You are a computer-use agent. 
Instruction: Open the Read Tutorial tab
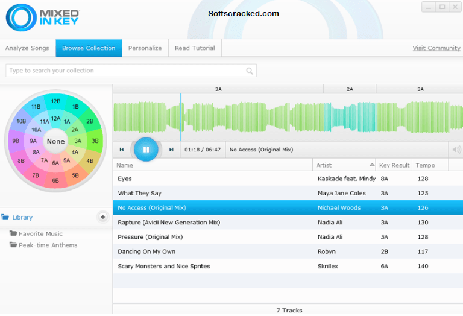pyautogui.click(x=195, y=48)
